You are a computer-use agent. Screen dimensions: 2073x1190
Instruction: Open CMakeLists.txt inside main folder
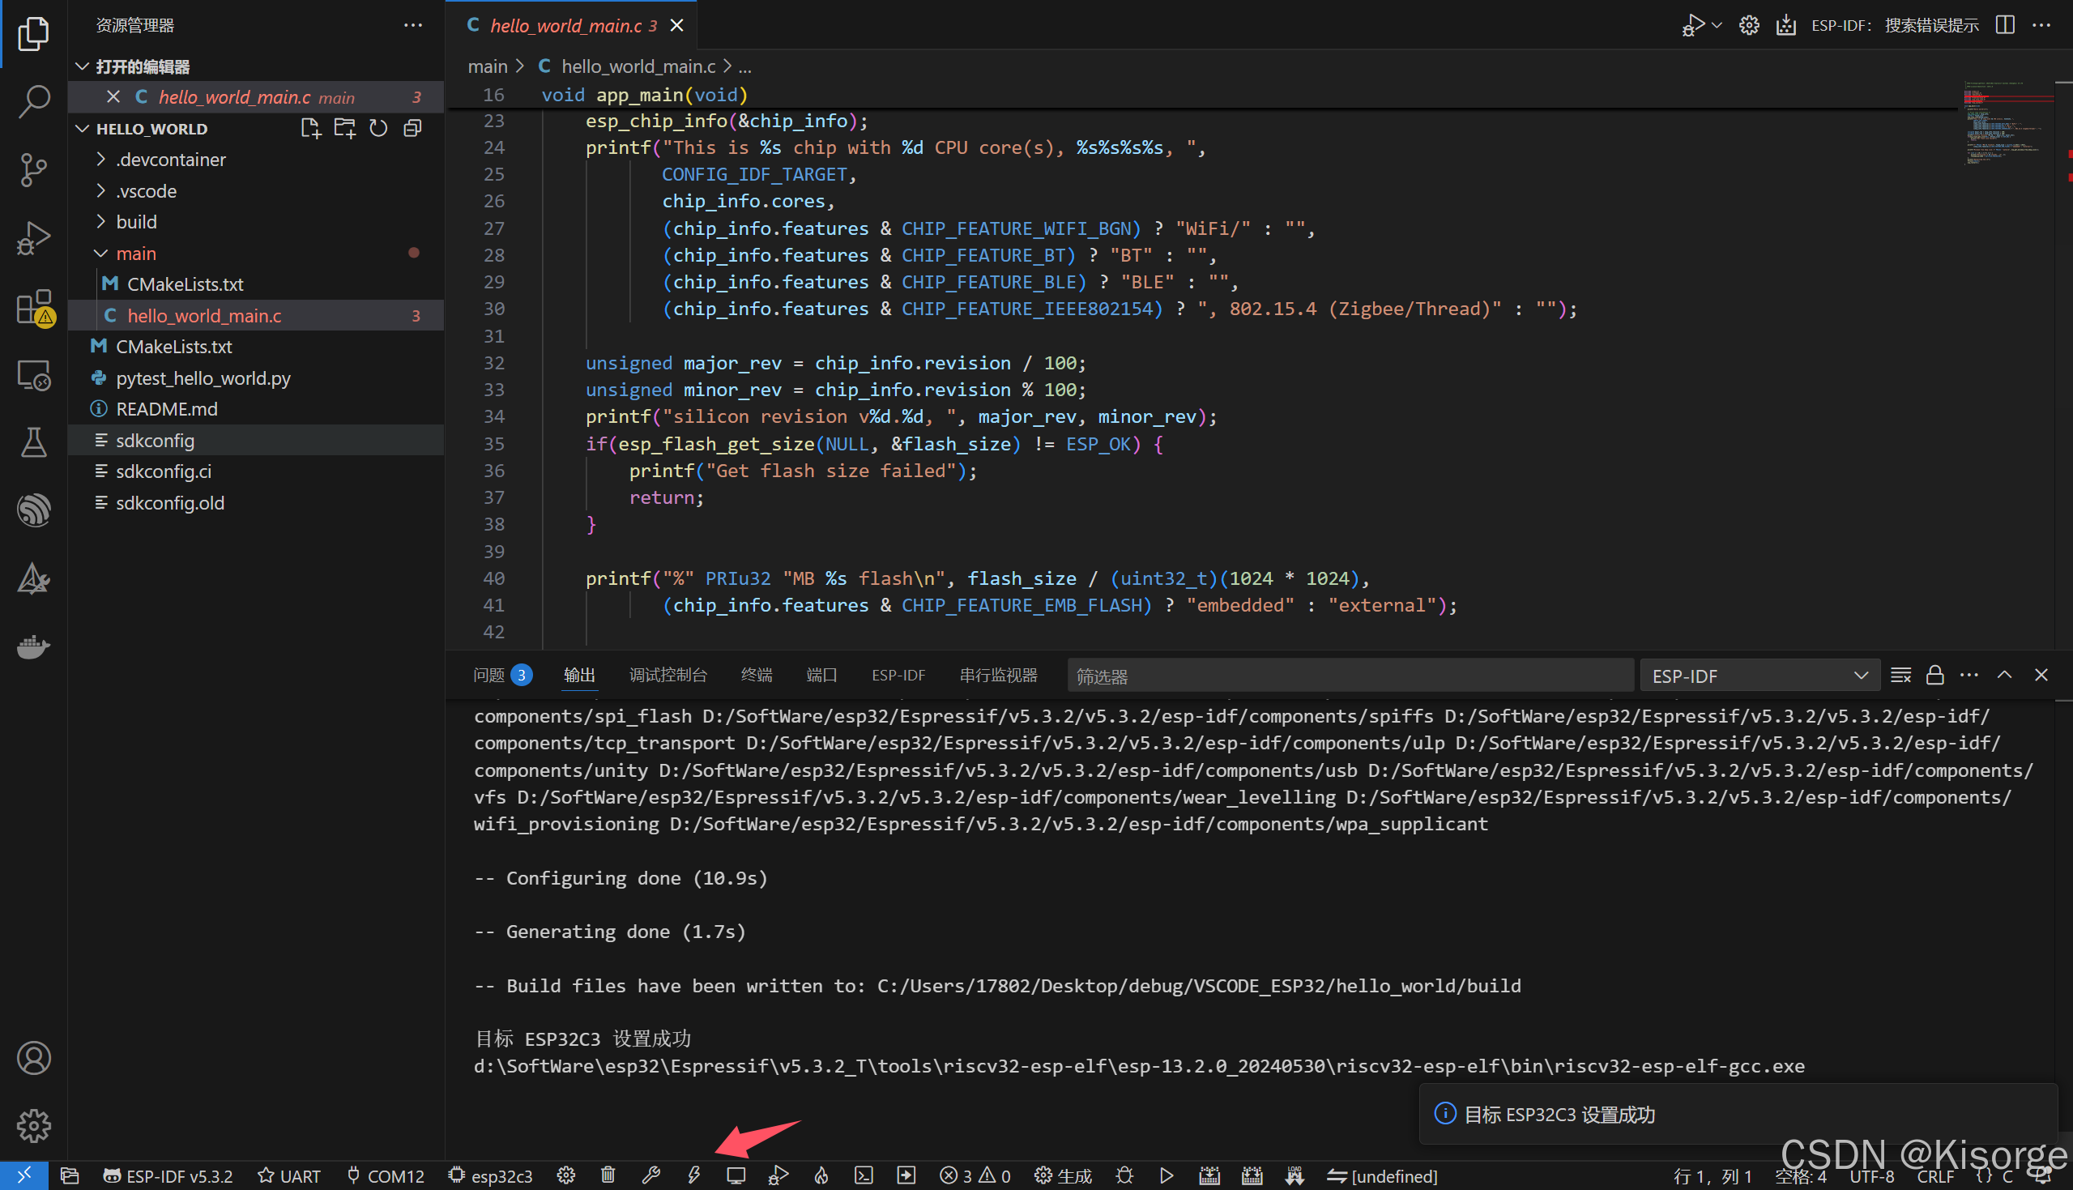pyautogui.click(x=255, y=284)
